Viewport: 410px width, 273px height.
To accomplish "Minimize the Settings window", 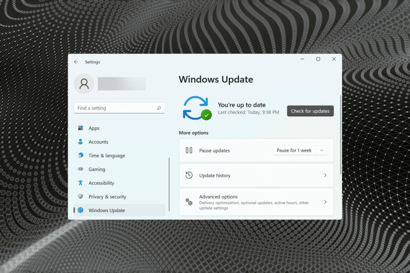I will 302,59.
